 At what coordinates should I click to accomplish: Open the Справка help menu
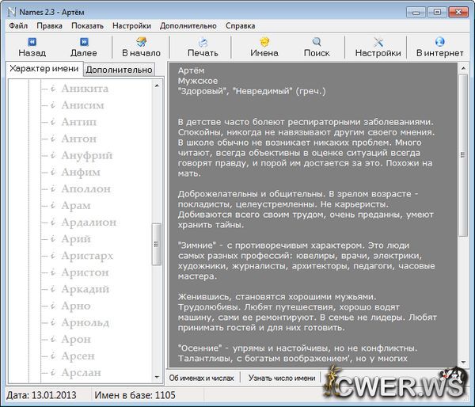[240, 25]
